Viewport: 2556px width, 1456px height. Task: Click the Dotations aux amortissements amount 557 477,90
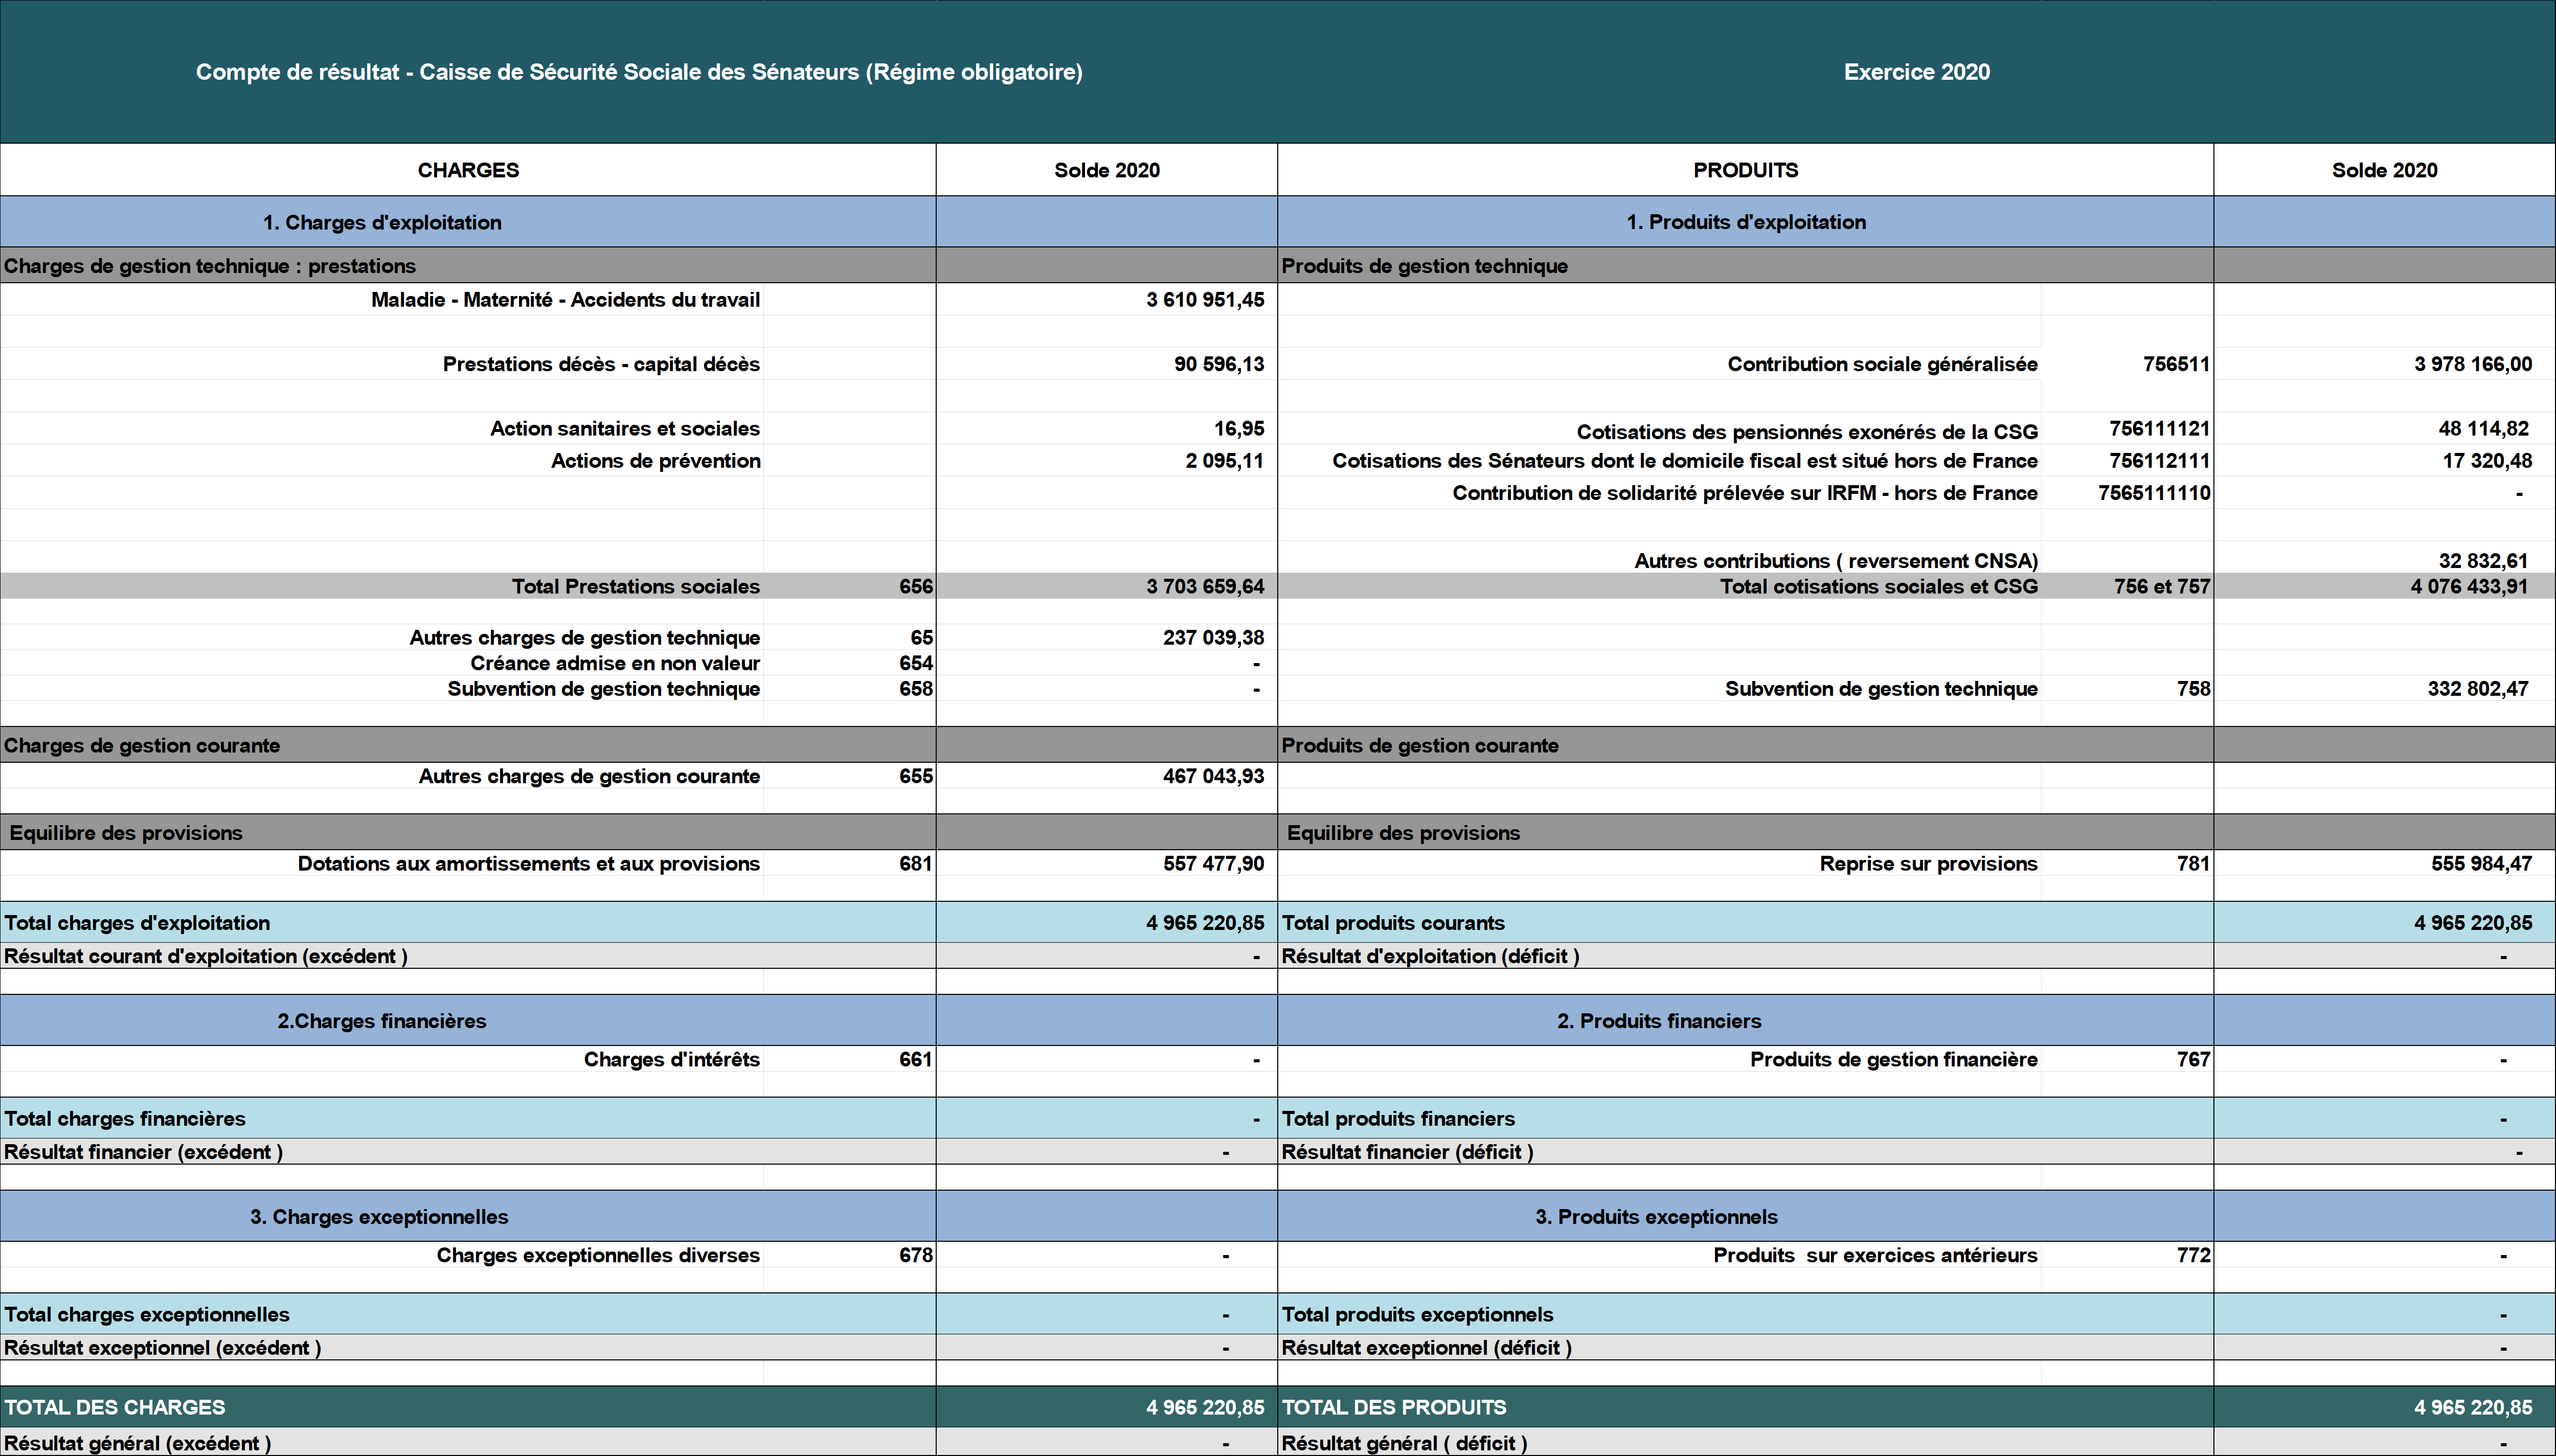pos(1212,864)
